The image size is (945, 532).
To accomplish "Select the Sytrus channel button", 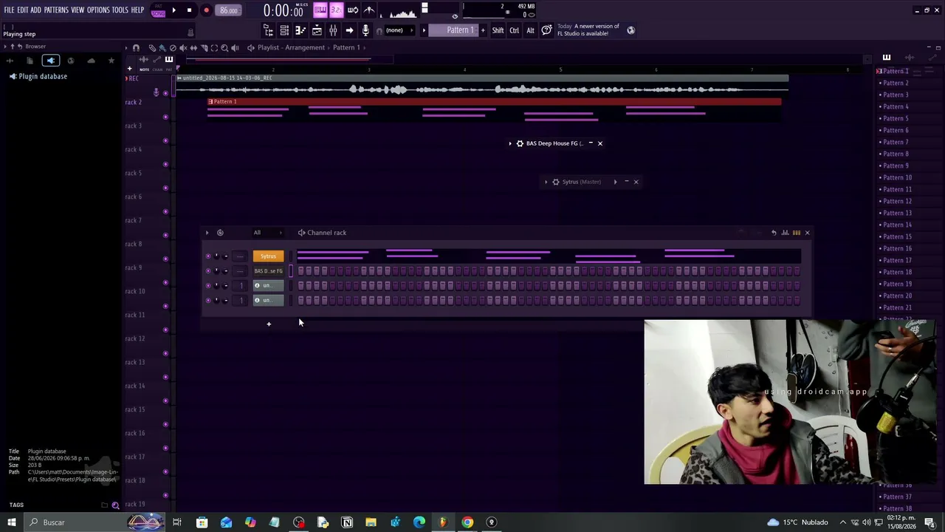I will click(268, 256).
